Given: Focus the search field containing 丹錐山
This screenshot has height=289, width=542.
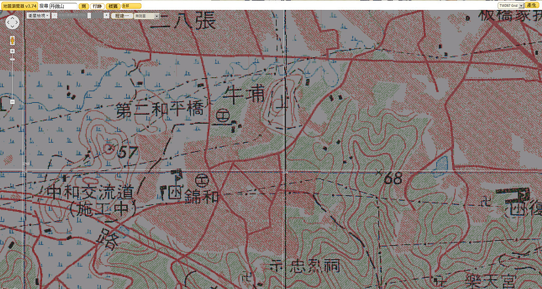Looking at the screenshot, I should pos(63,6).
